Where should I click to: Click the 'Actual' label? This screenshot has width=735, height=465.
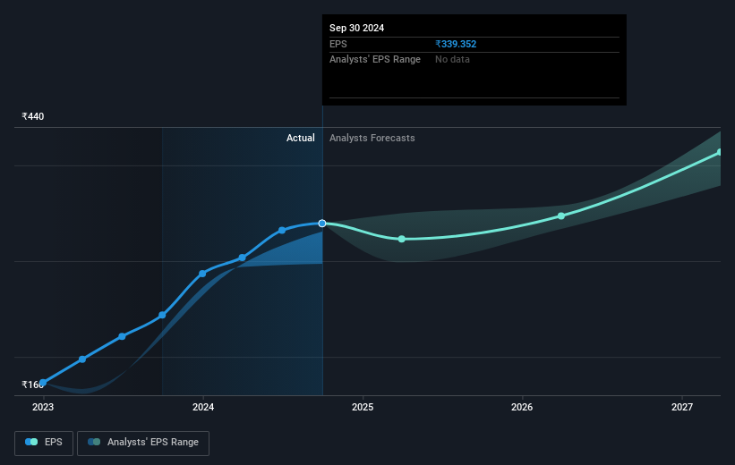(301, 138)
